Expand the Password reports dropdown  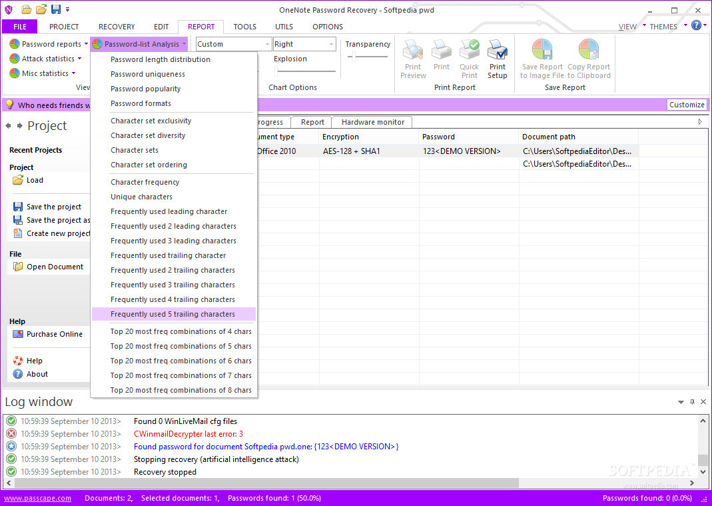tap(86, 44)
